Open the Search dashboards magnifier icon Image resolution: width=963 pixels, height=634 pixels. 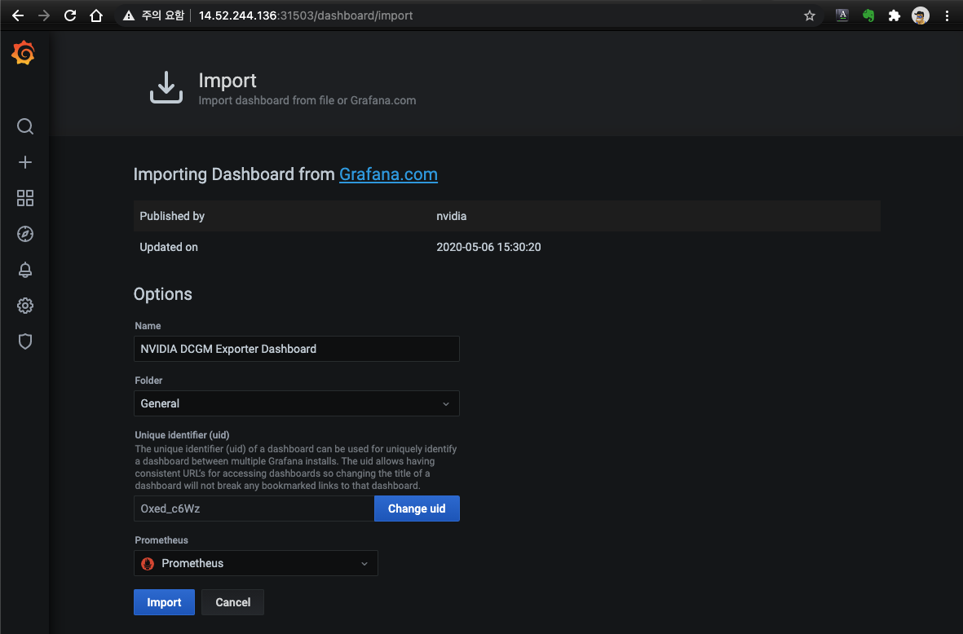(x=25, y=126)
